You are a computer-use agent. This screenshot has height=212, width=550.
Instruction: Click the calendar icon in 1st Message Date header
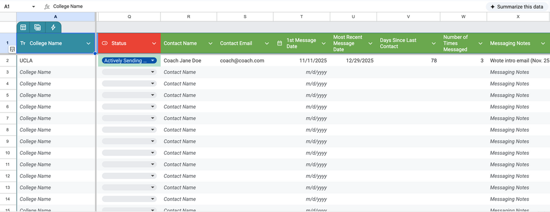(x=279, y=43)
